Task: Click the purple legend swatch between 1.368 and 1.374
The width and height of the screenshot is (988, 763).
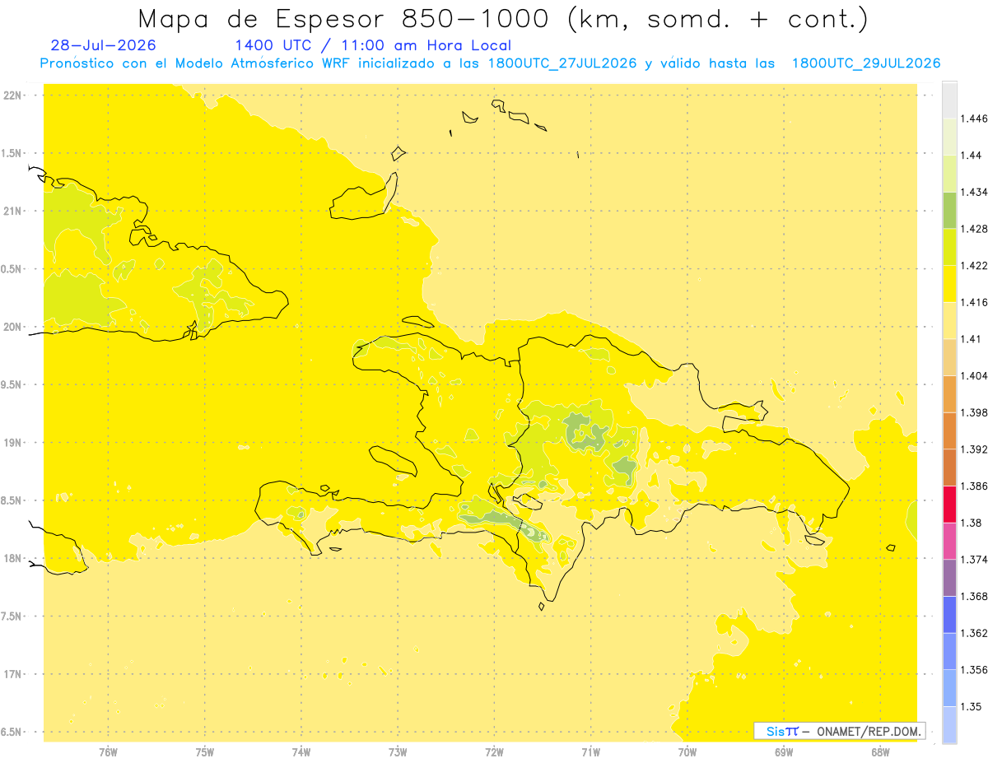Action: [949, 577]
